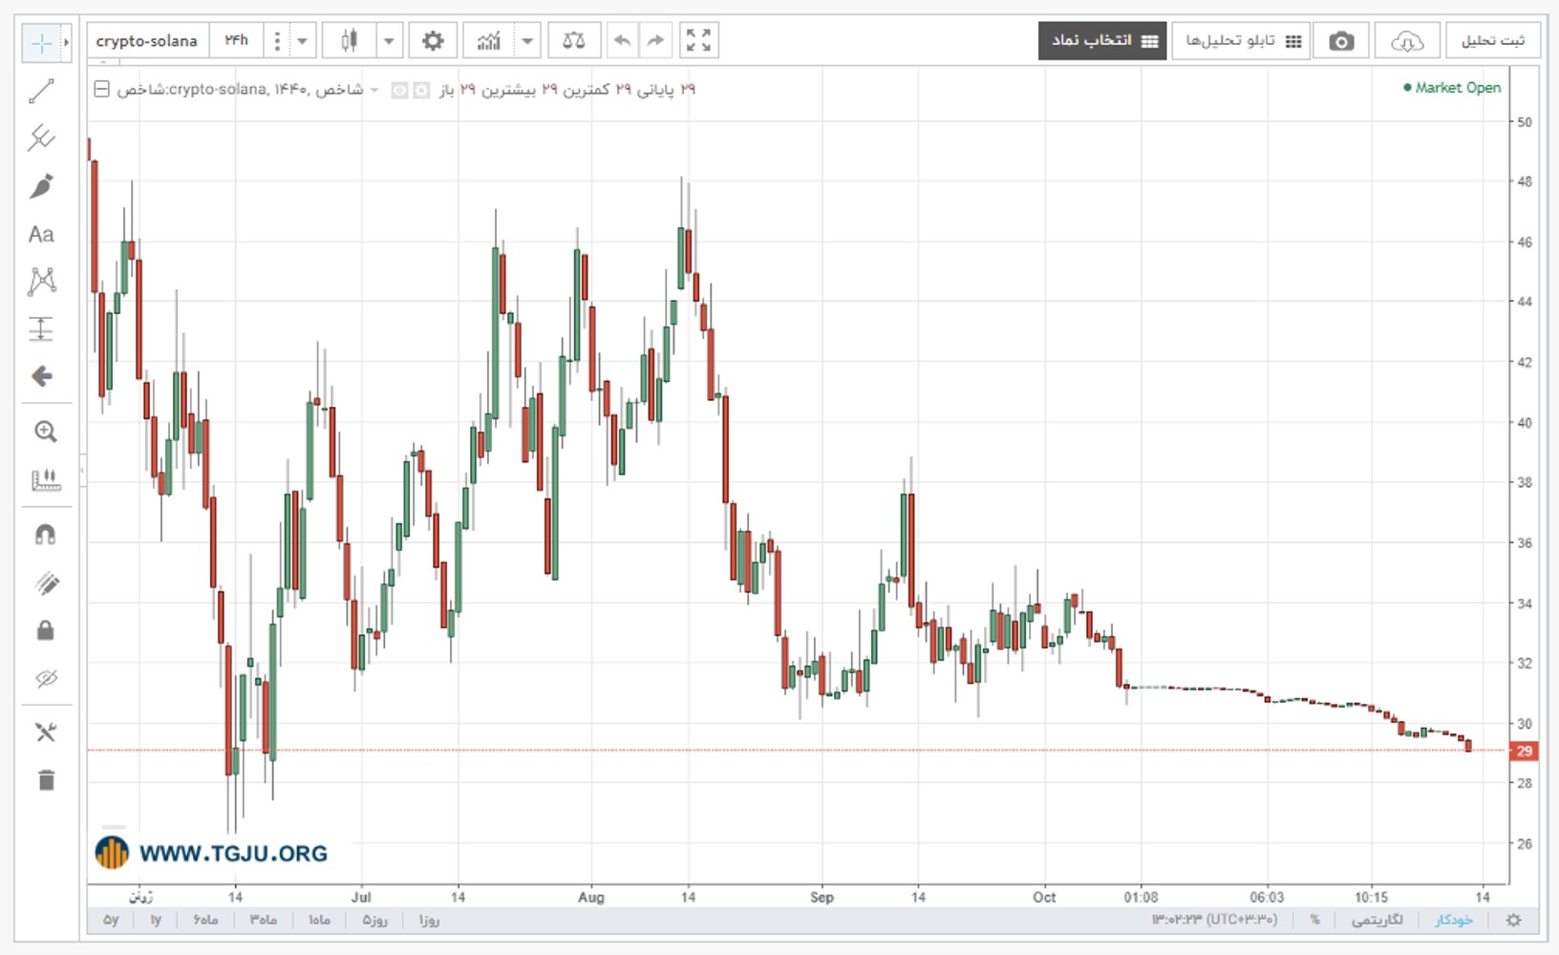
Task: Select the brush drawing tool
Action: [41, 186]
